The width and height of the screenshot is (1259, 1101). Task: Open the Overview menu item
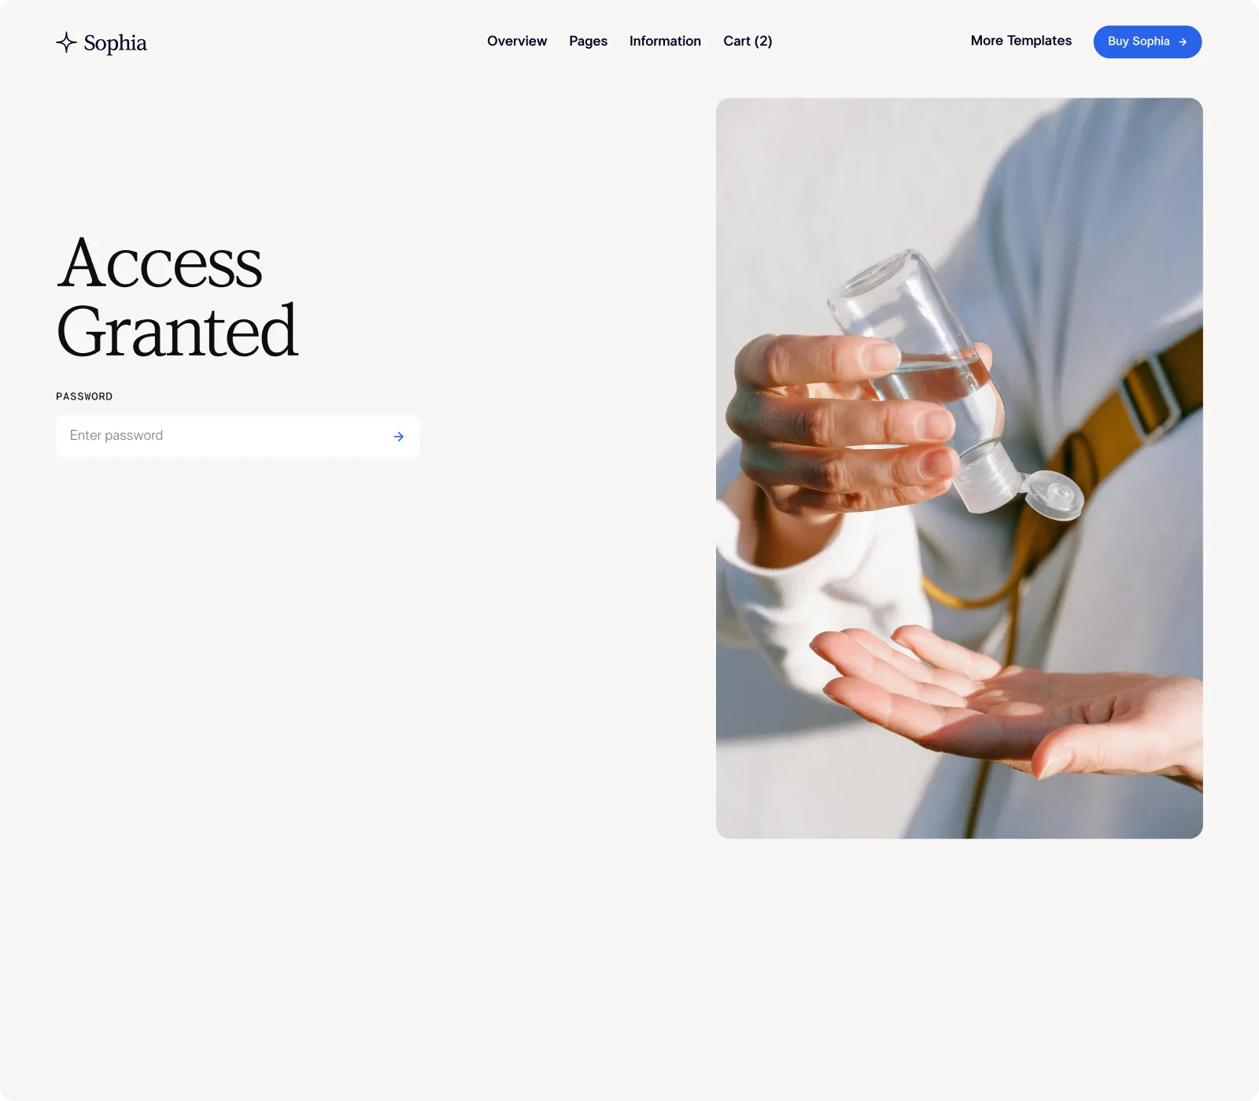(x=517, y=41)
